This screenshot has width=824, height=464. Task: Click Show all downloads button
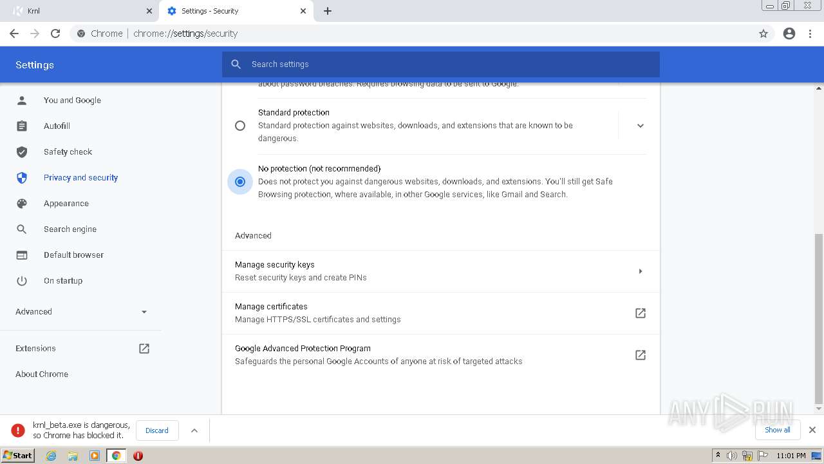coord(778,430)
